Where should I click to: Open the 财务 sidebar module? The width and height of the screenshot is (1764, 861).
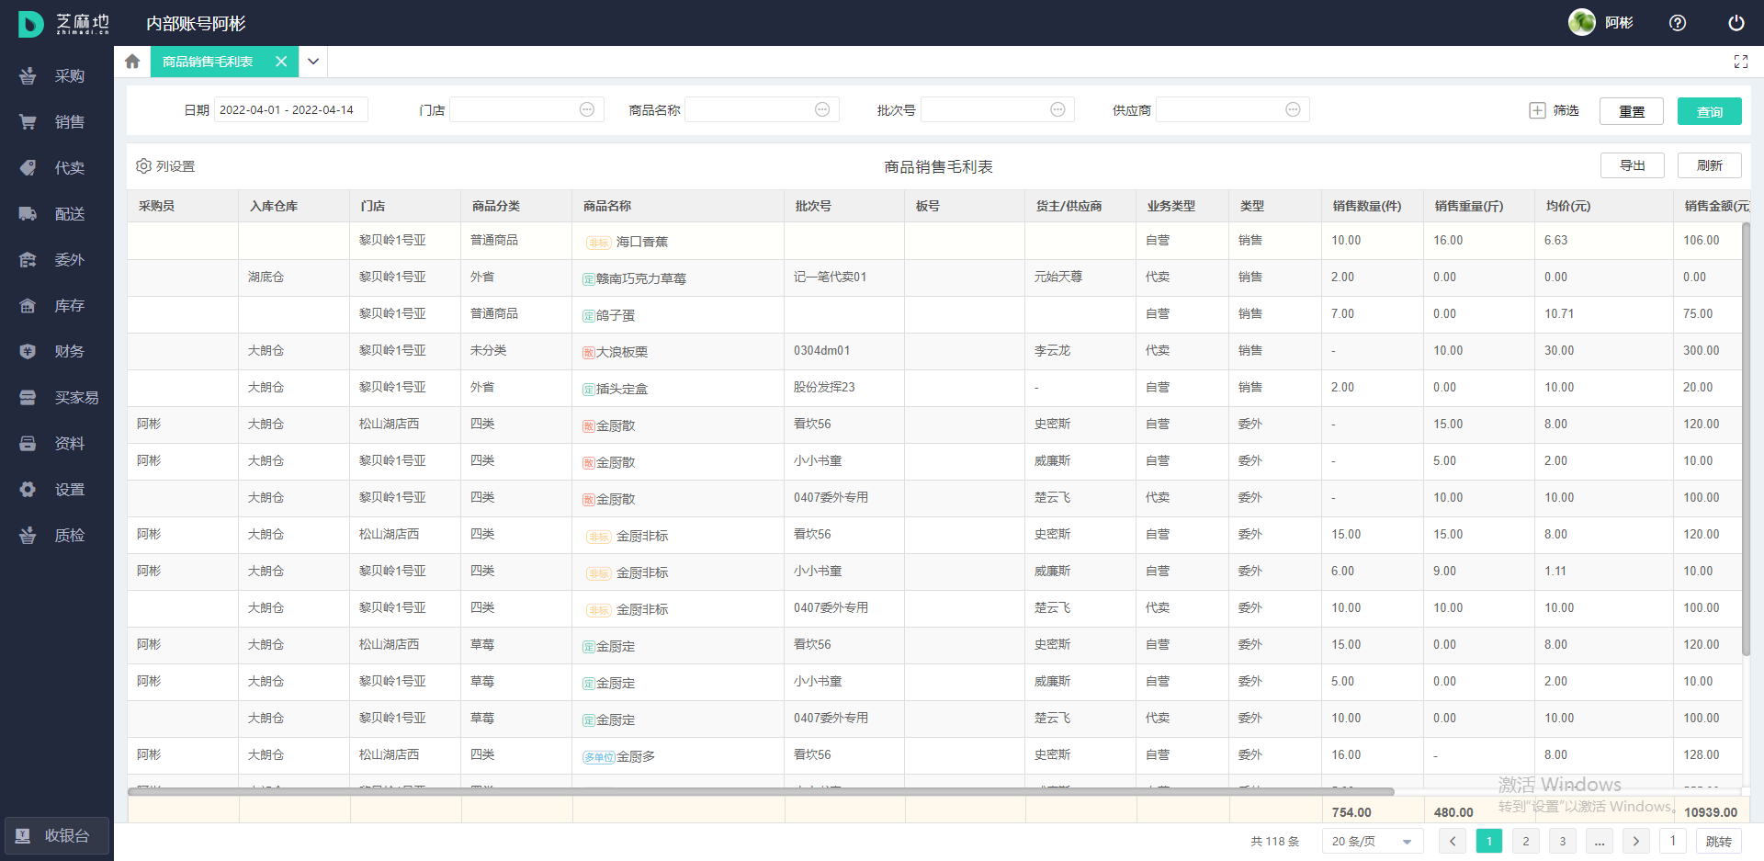(57, 352)
